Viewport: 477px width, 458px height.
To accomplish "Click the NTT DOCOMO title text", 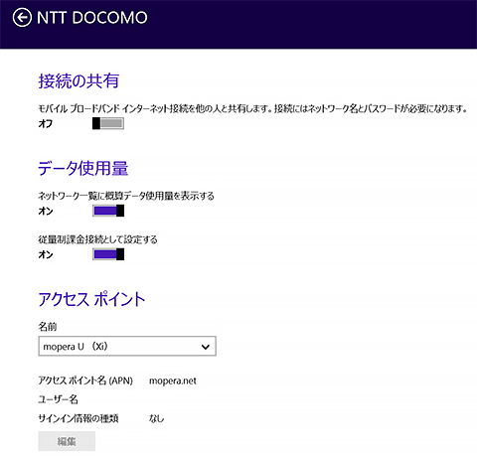I will click(x=92, y=18).
